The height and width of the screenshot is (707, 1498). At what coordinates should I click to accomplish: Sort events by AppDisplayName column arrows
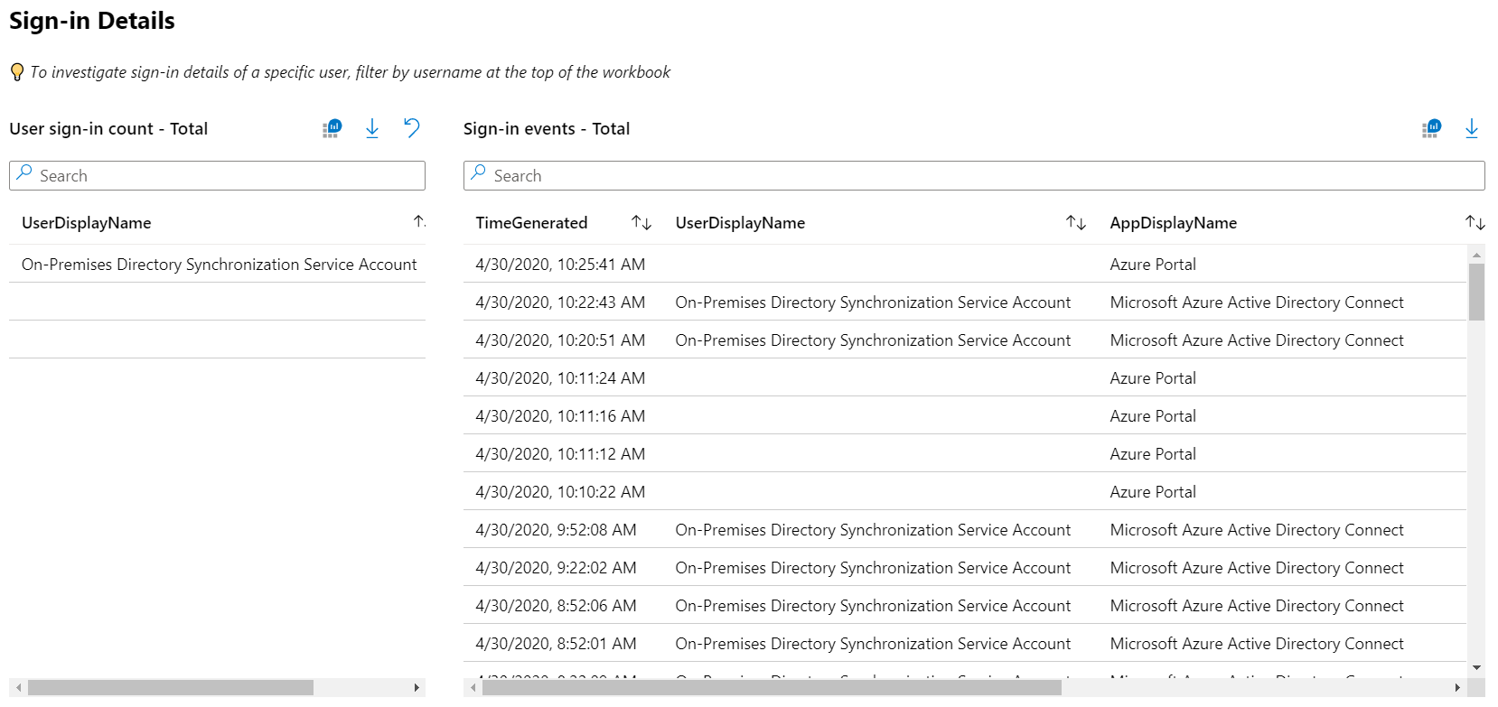[x=1475, y=223]
